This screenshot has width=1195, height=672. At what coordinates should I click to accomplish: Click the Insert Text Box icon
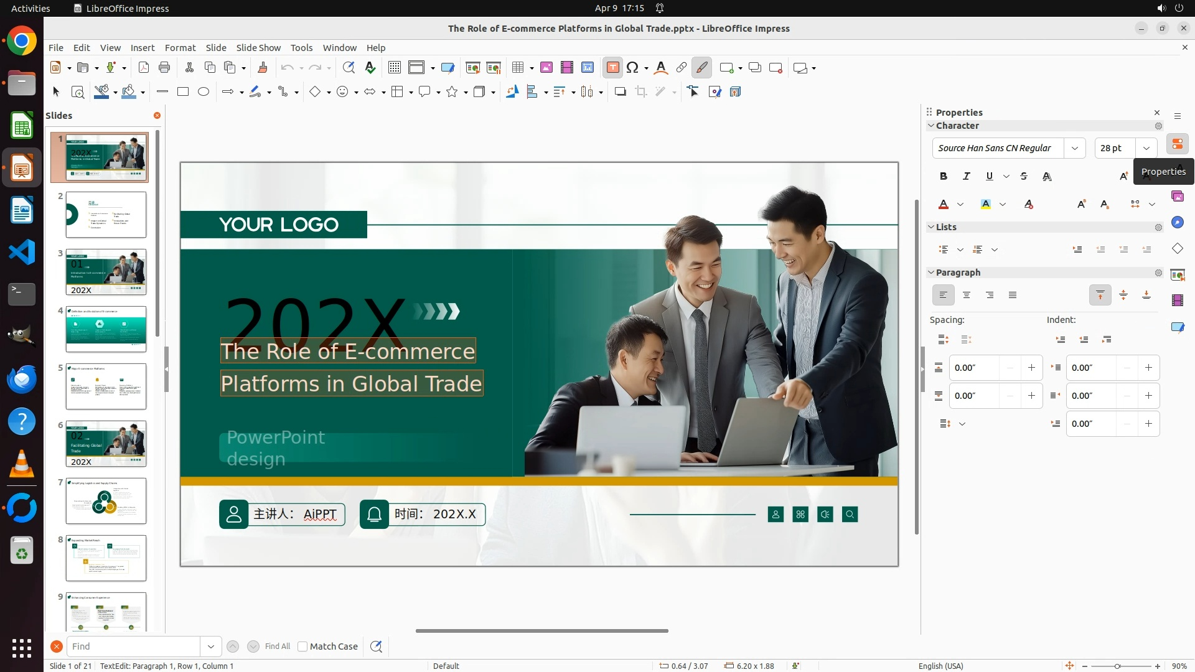612,68
